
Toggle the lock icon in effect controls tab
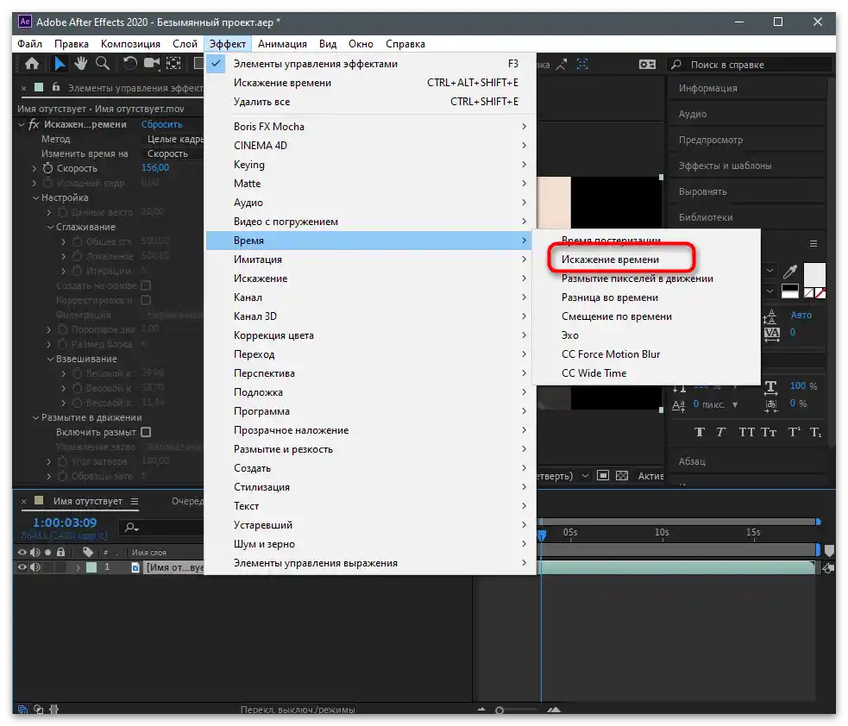[56, 86]
